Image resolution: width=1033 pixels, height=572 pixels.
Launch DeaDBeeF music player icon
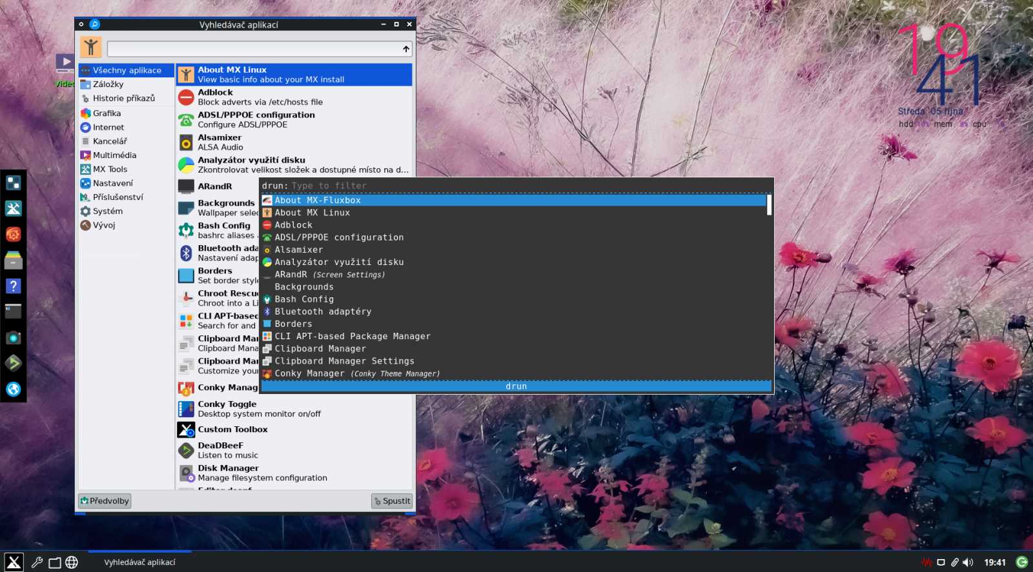(x=186, y=450)
